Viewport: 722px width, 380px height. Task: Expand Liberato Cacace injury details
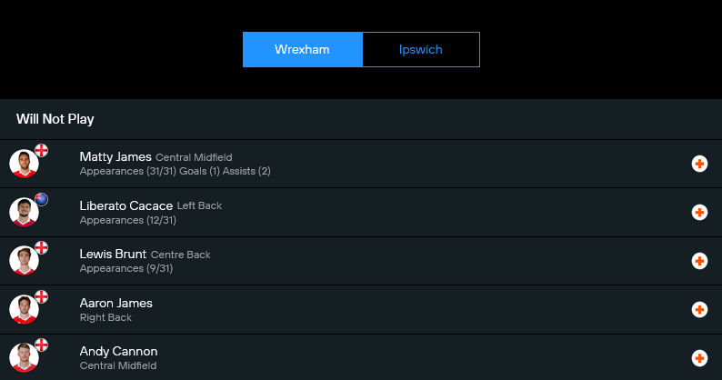pyautogui.click(x=699, y=213)
